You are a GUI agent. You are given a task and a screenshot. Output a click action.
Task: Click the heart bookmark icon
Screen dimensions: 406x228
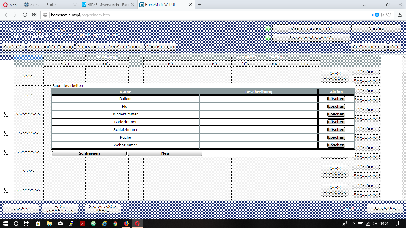[388, 15]
